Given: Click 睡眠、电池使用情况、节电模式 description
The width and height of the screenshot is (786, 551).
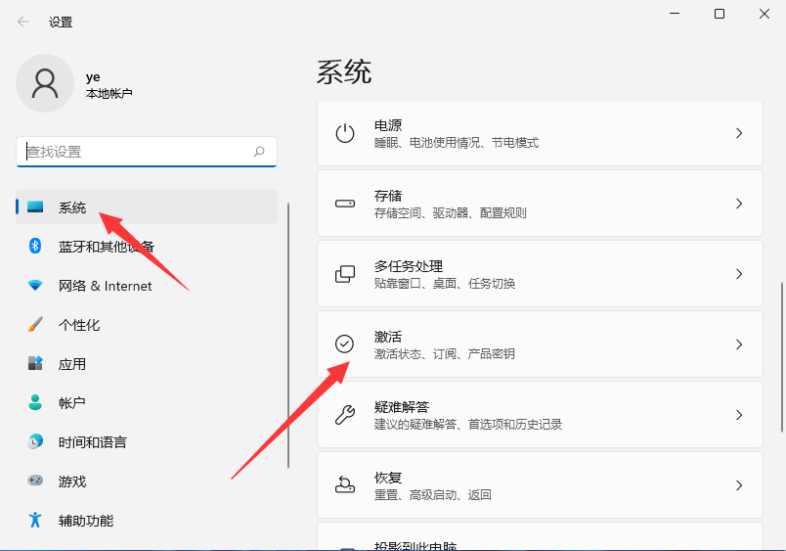Looking at the screenshot, I should pos(457,143).
